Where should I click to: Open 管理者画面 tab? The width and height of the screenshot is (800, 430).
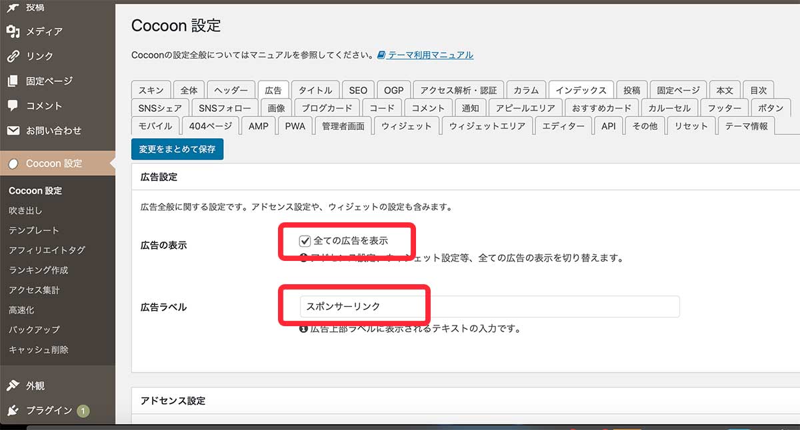click(343, 126)
